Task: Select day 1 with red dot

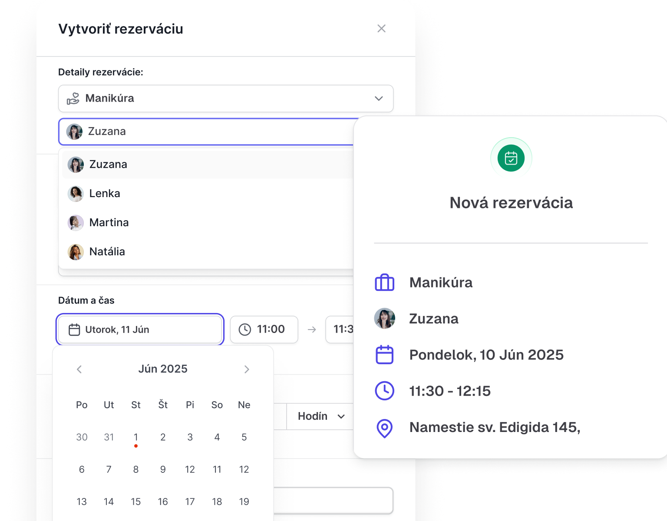Action: click(136, 438)
